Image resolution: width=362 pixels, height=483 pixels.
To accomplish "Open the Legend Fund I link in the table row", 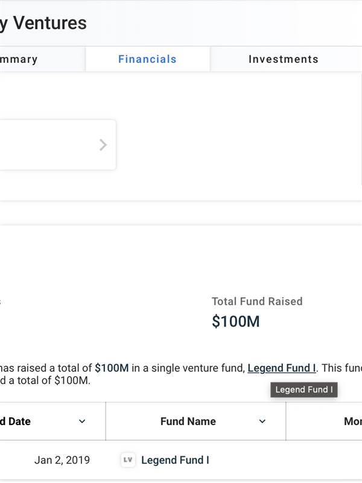I will 175,460.
